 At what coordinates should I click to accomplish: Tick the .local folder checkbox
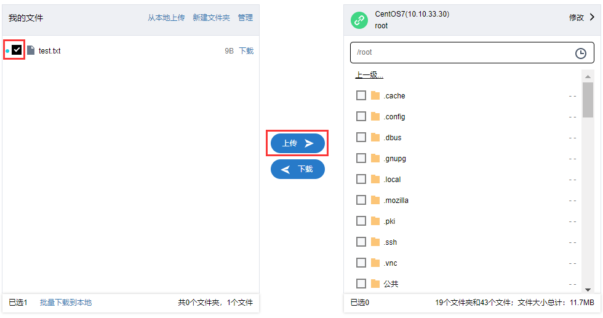[361, 179]
